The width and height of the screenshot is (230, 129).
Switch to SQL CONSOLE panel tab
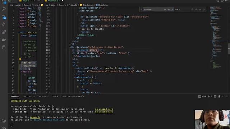click(x=29, y=96)
